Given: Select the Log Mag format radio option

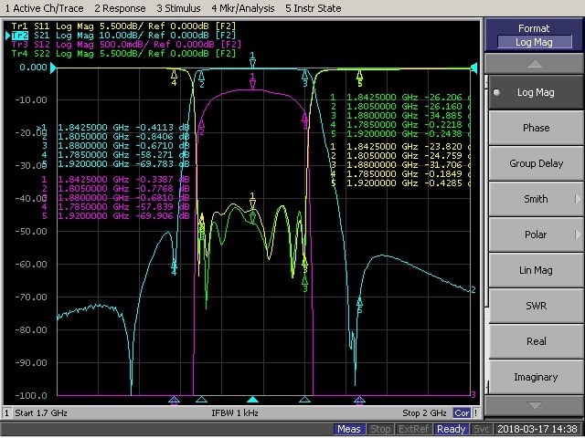Looking at the screenshot, I should tap(535, 92).
